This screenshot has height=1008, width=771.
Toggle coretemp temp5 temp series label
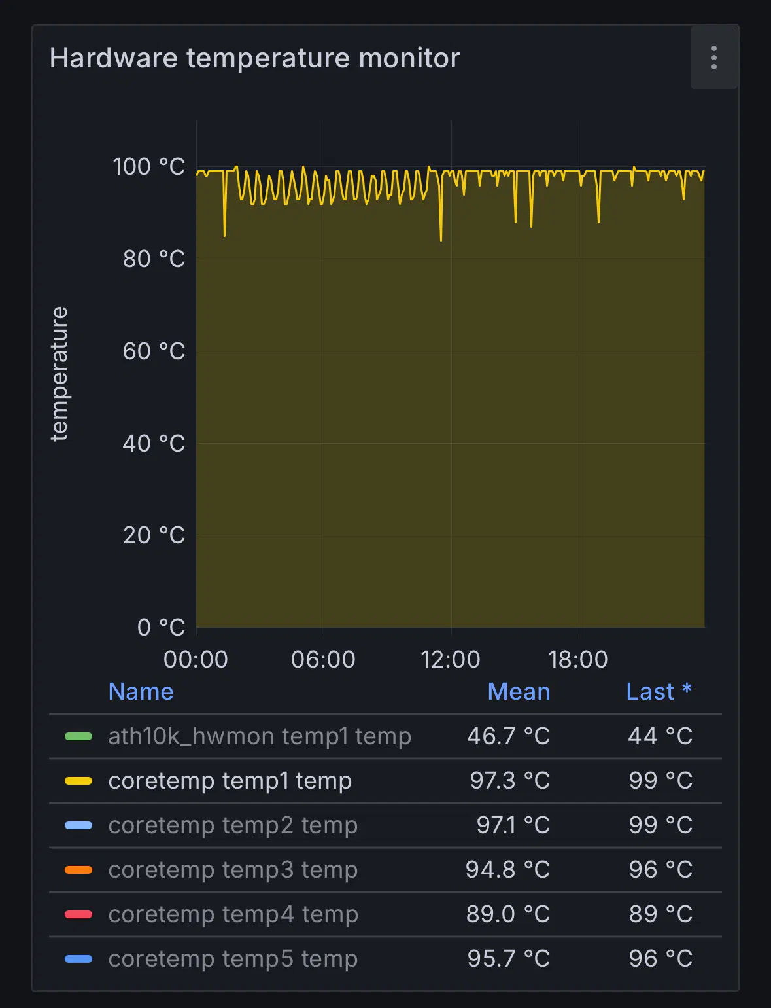[232, 959]
